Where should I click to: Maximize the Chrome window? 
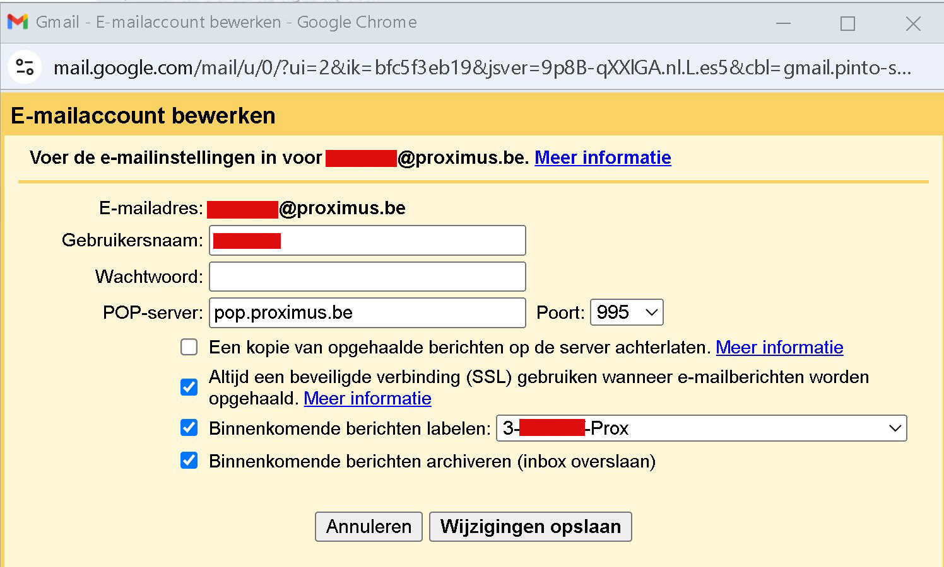[848, 23]
